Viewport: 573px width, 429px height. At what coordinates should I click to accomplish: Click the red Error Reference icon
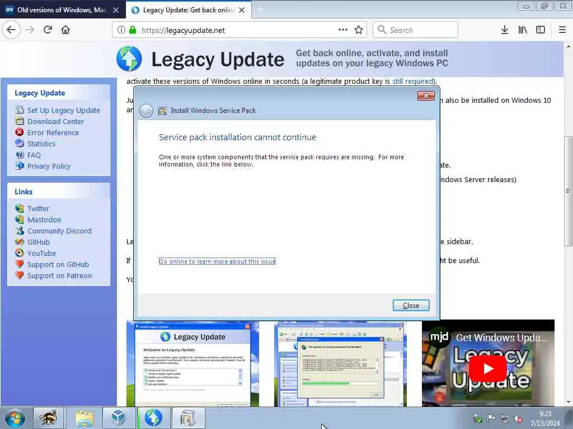[x=20, y=132]
